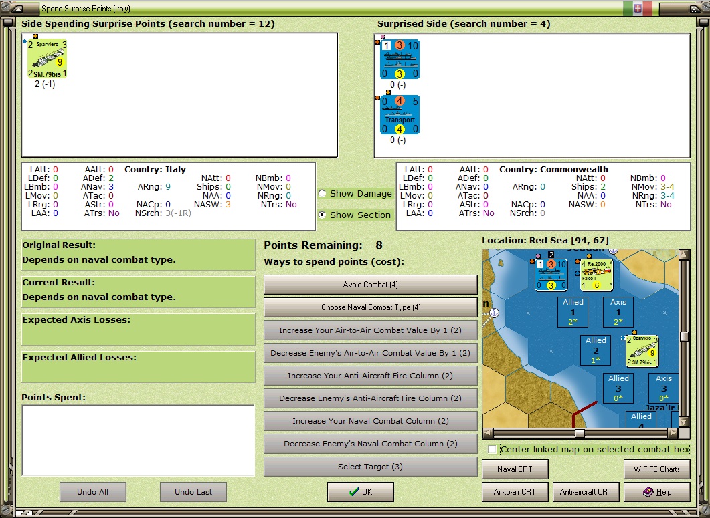This screenshot has height=518, width=710.
Task: Open the WIF FE Charts
Action: 657,469
